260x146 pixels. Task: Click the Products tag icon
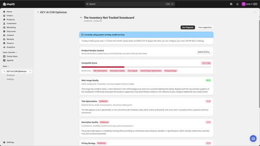point(4,19)
